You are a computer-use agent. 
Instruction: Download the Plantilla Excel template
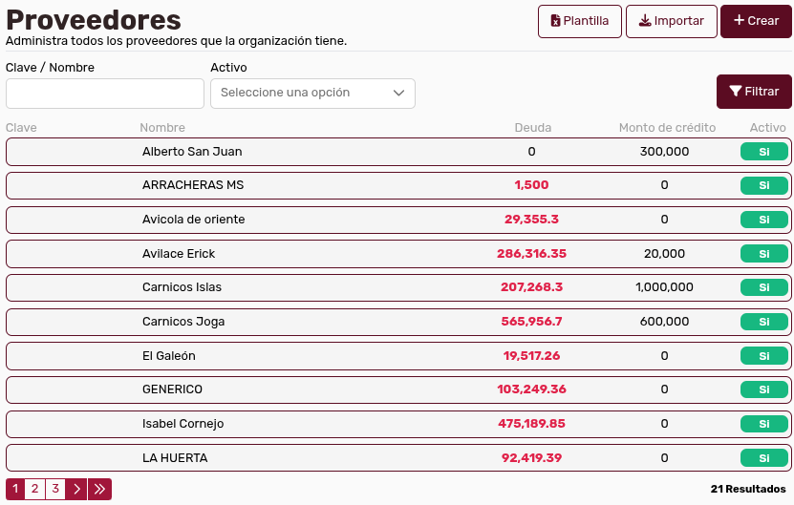pos(580,21)
